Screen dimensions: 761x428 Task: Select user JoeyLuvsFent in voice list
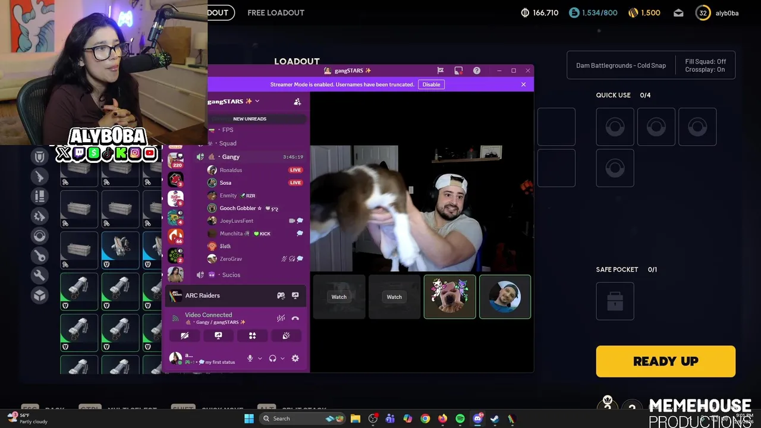point(236,221)
